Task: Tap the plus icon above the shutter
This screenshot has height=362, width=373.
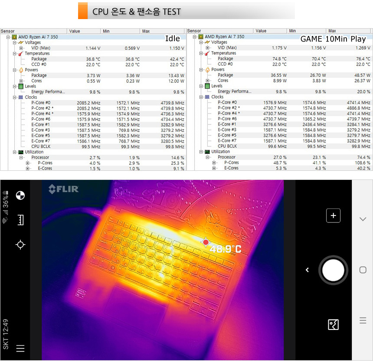Action: click(x=333, y=215)
